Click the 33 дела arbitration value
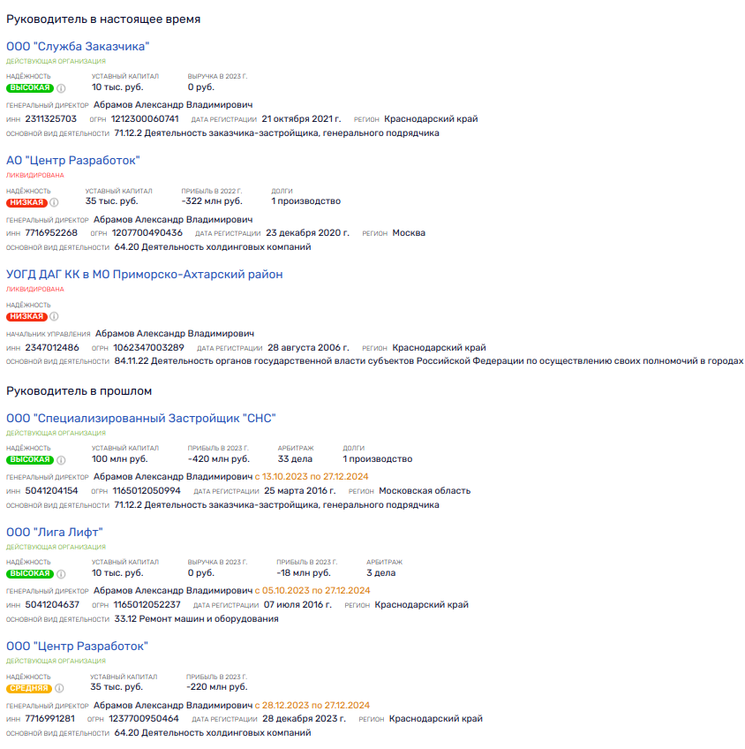 [295, 459]
